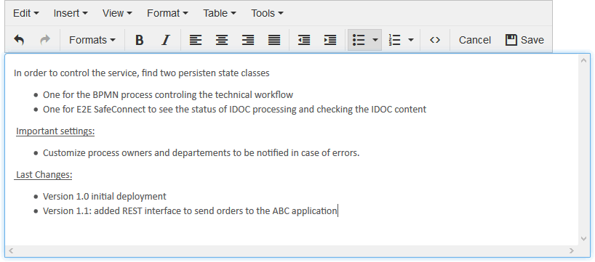
Task: Increase indent of the list item
Action: (330, 40)
